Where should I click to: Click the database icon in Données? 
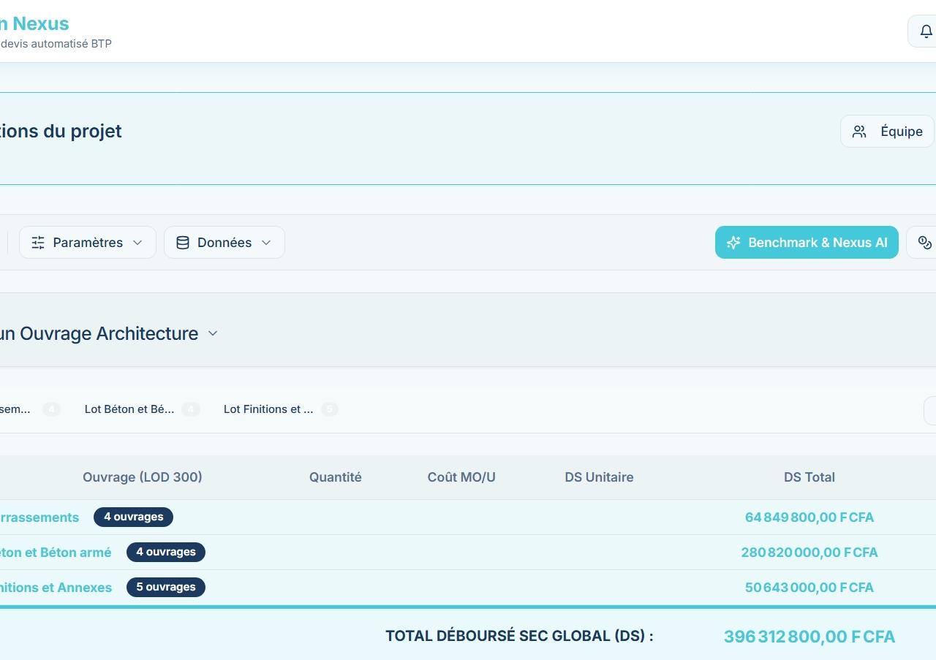pyautogui.click(x=183, y=243)
